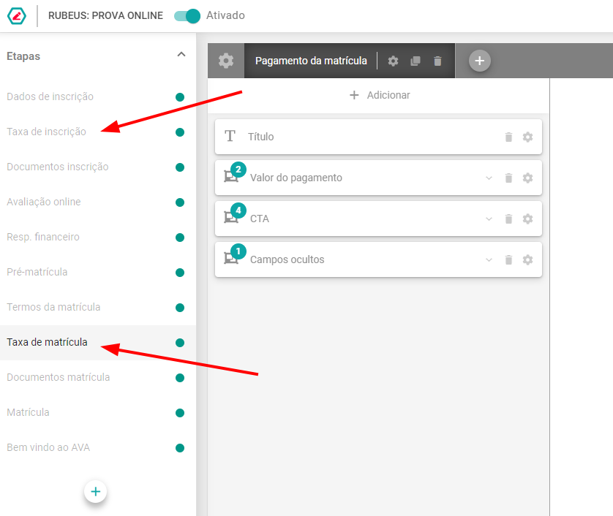The height and width of the screenshot is (516, 613).
Task: Open settings of Valor do pagamento
Action: point(527,178)
